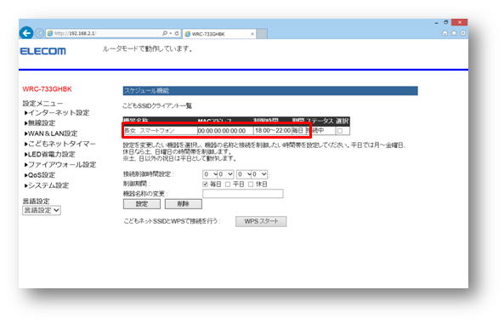
Task: Select the WRC-733GHBK tab
Action: click(x=219, y=34)
